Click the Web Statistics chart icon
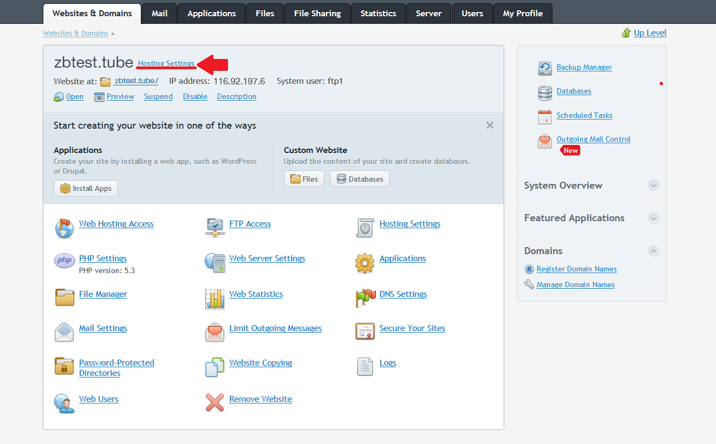 pyautogui.click(x=215, y=299)
